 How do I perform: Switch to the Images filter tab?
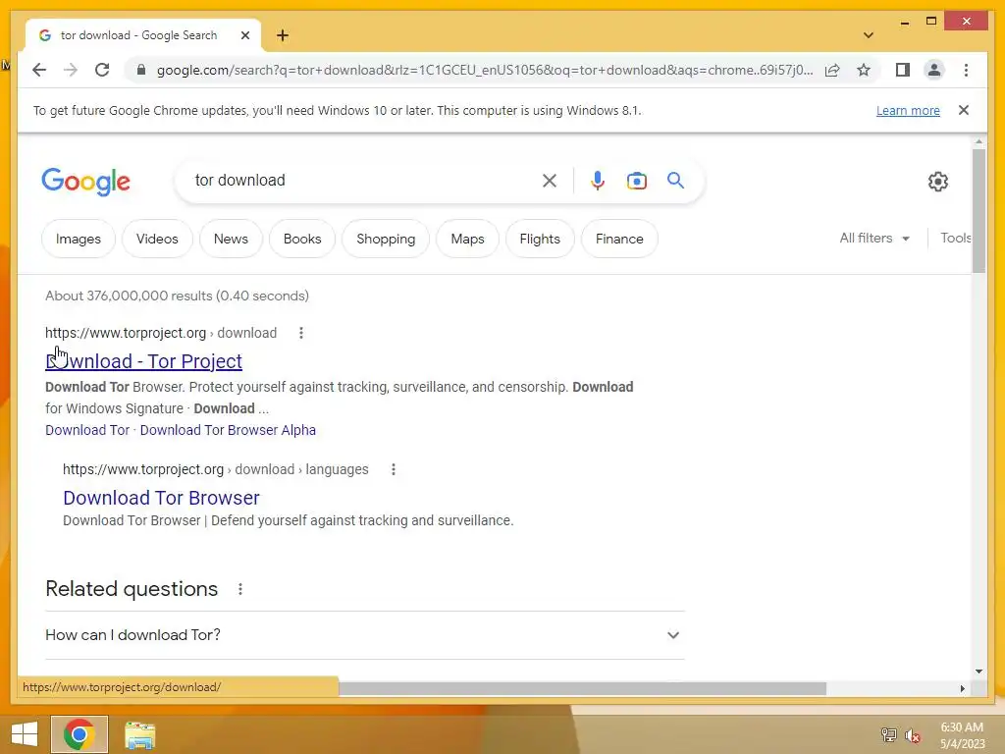click(x=79, y=239)
